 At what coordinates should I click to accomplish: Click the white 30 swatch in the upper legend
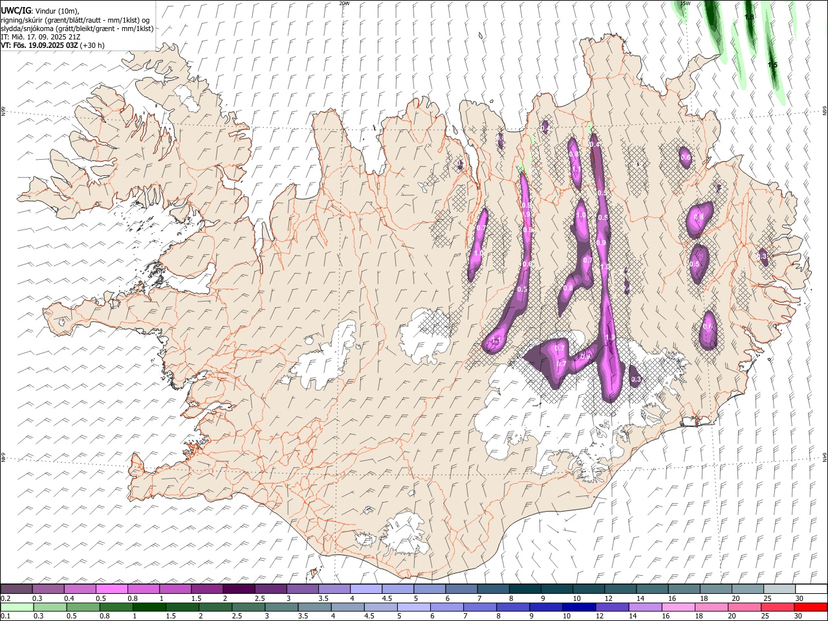pos(810,589)
